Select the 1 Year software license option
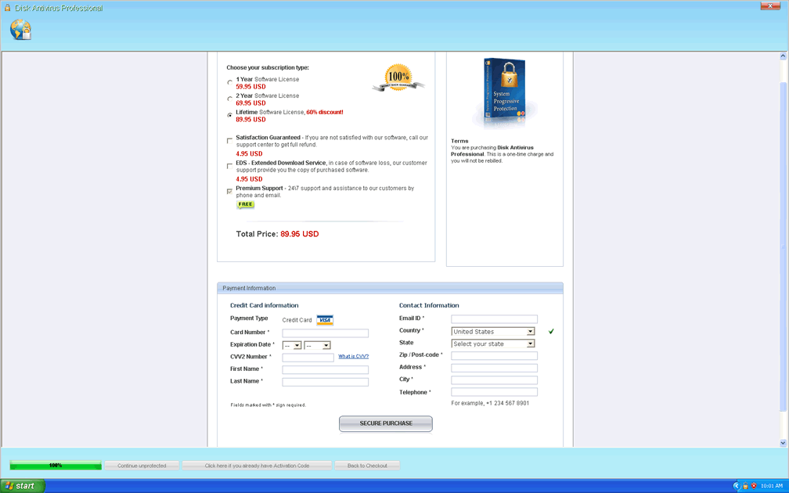The height and width of the screenshot is (493, 789). [230, 82]
